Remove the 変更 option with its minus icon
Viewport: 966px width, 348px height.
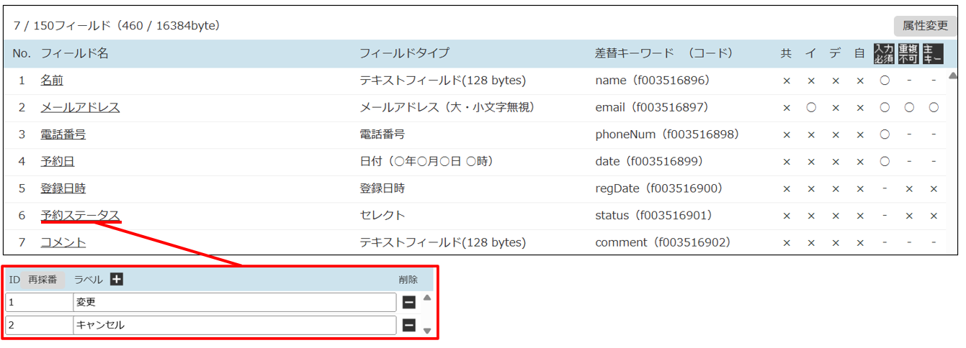tap(408, 303)
